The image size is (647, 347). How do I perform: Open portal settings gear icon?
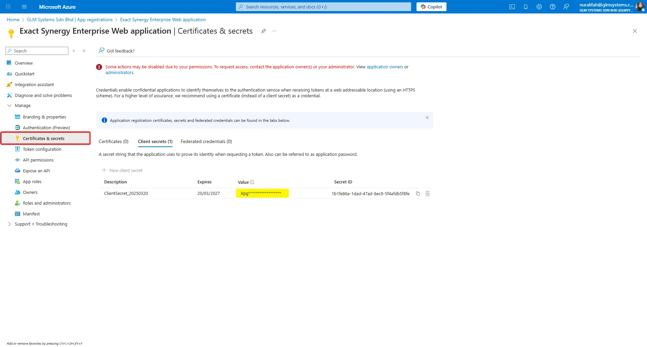click(x=539, y=7)
